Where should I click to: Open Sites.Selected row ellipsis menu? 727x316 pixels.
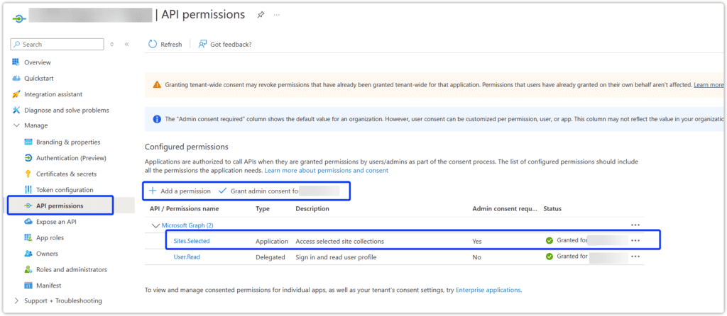point(635,241)
